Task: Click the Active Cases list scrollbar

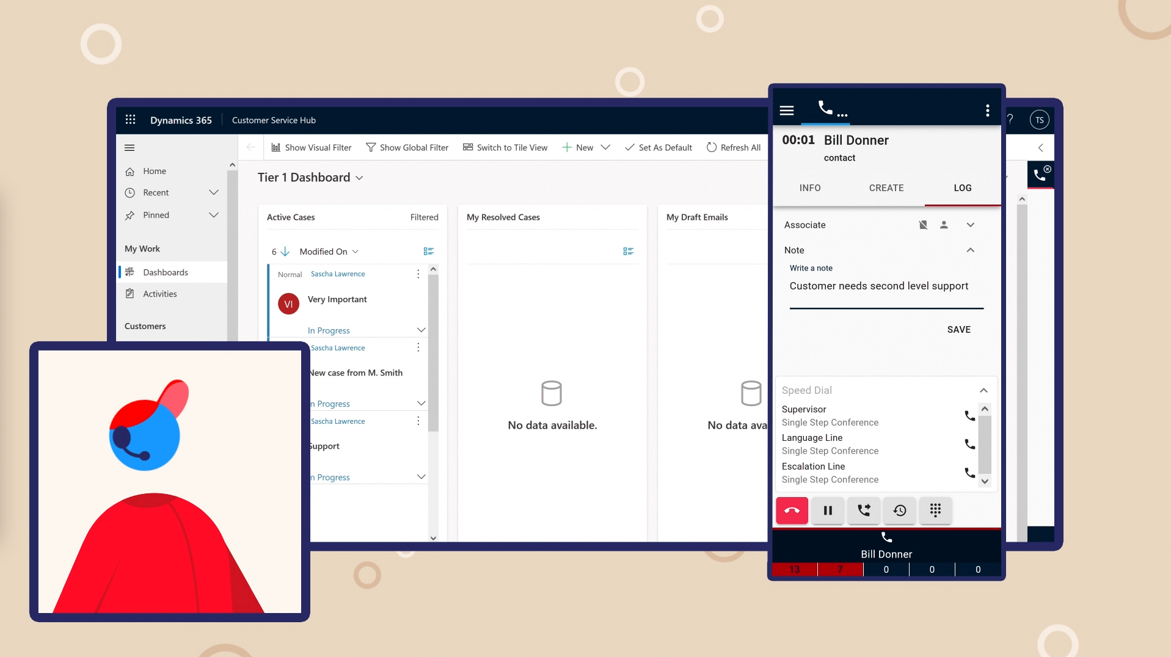Action: pyautogui.click(x=433, y=353)
